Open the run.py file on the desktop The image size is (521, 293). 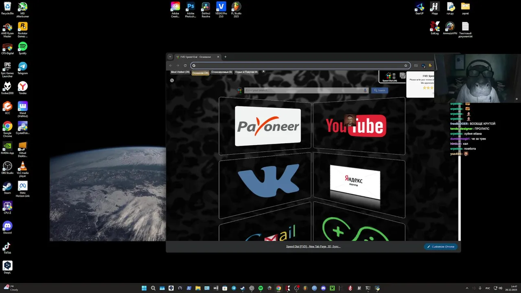[x=450, y=9]
